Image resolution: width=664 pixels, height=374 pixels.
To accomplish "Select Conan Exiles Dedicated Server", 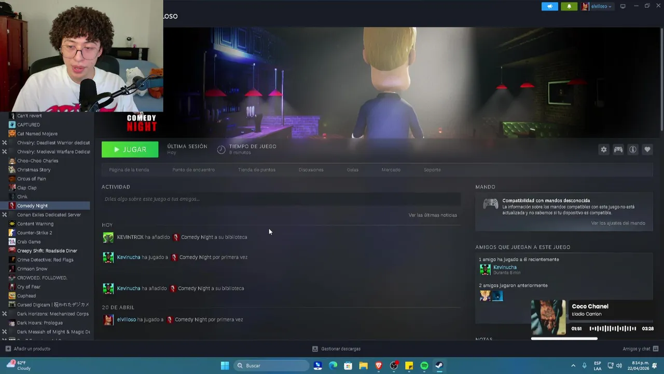I will point(49,215).
